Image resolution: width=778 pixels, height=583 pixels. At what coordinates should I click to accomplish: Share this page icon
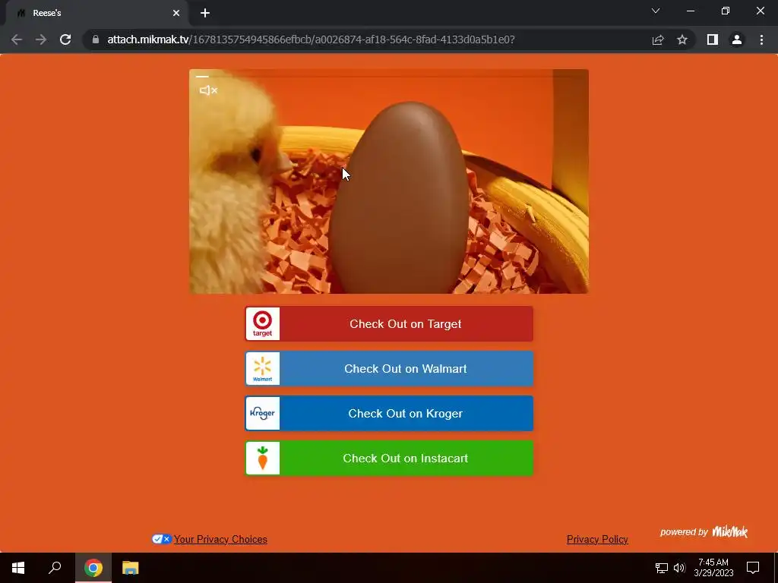pyautogui.click(x=658, y=39)
